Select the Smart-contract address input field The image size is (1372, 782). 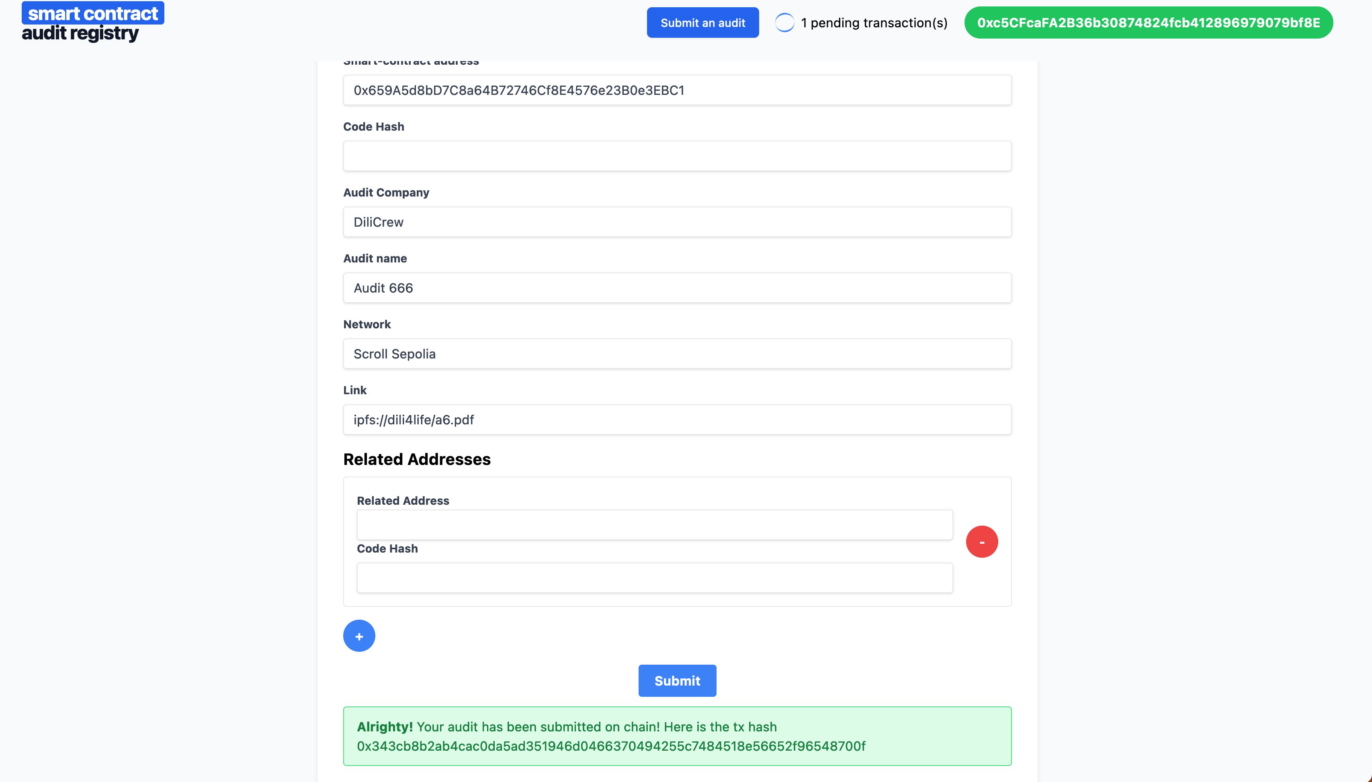677,90
